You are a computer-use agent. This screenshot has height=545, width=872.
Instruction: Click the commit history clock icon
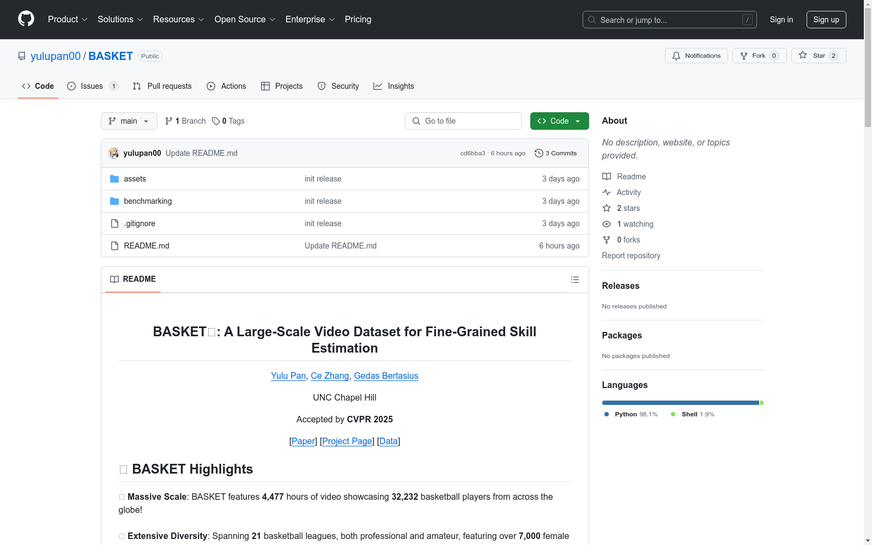539,153
